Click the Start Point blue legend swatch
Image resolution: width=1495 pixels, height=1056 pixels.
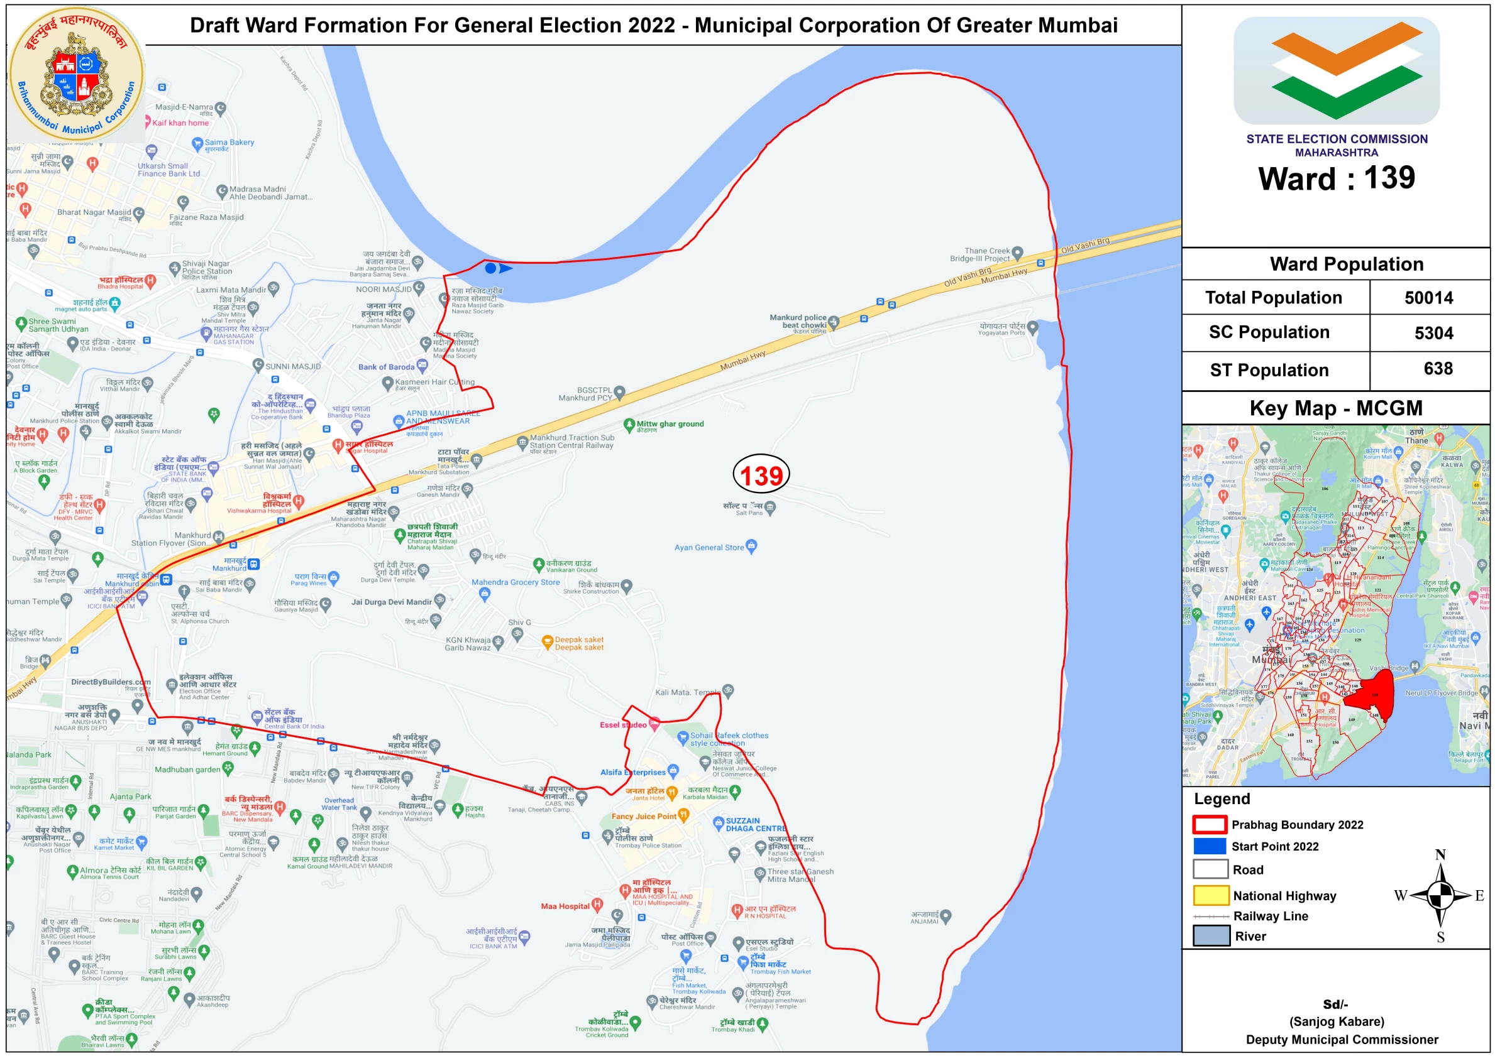(1209, 846)
